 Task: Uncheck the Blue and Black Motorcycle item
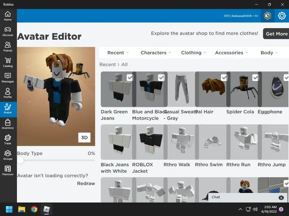coord(161,78)
